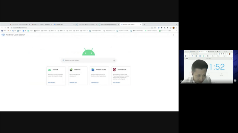The image size is (238, 133).
Task: Close the Android Code Search tab
Action: [x=140, y=24]
